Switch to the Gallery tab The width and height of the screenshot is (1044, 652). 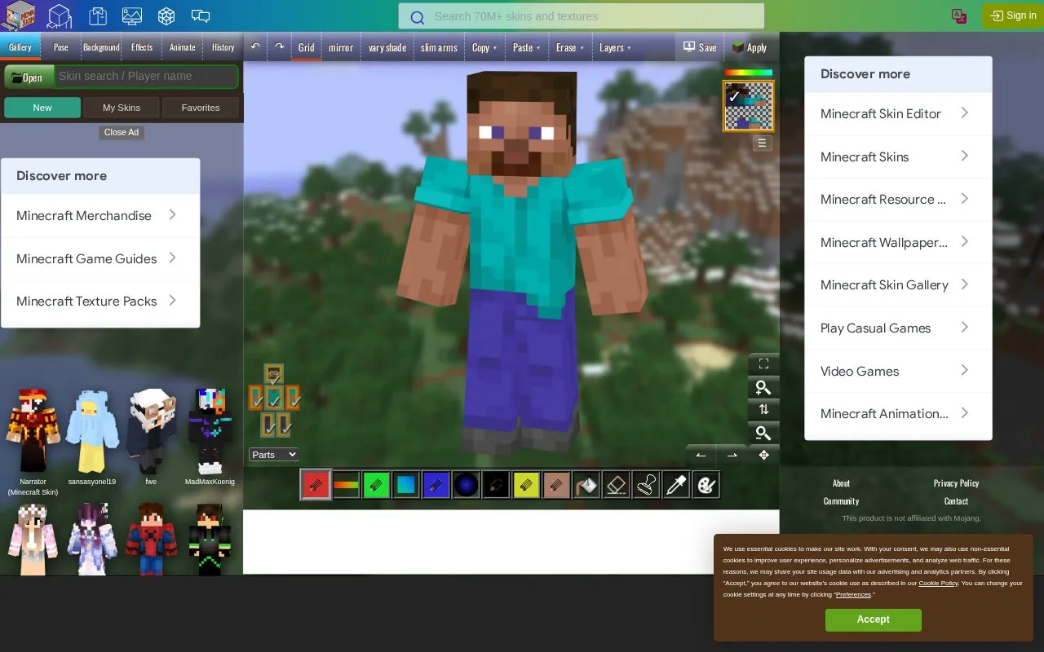click(20, 47)
